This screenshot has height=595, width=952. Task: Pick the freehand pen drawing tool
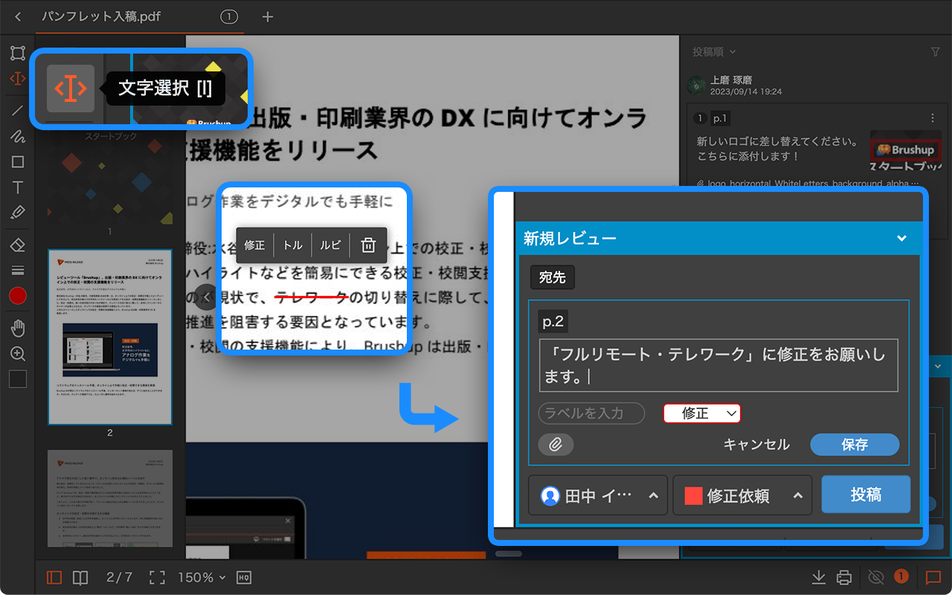18,136
